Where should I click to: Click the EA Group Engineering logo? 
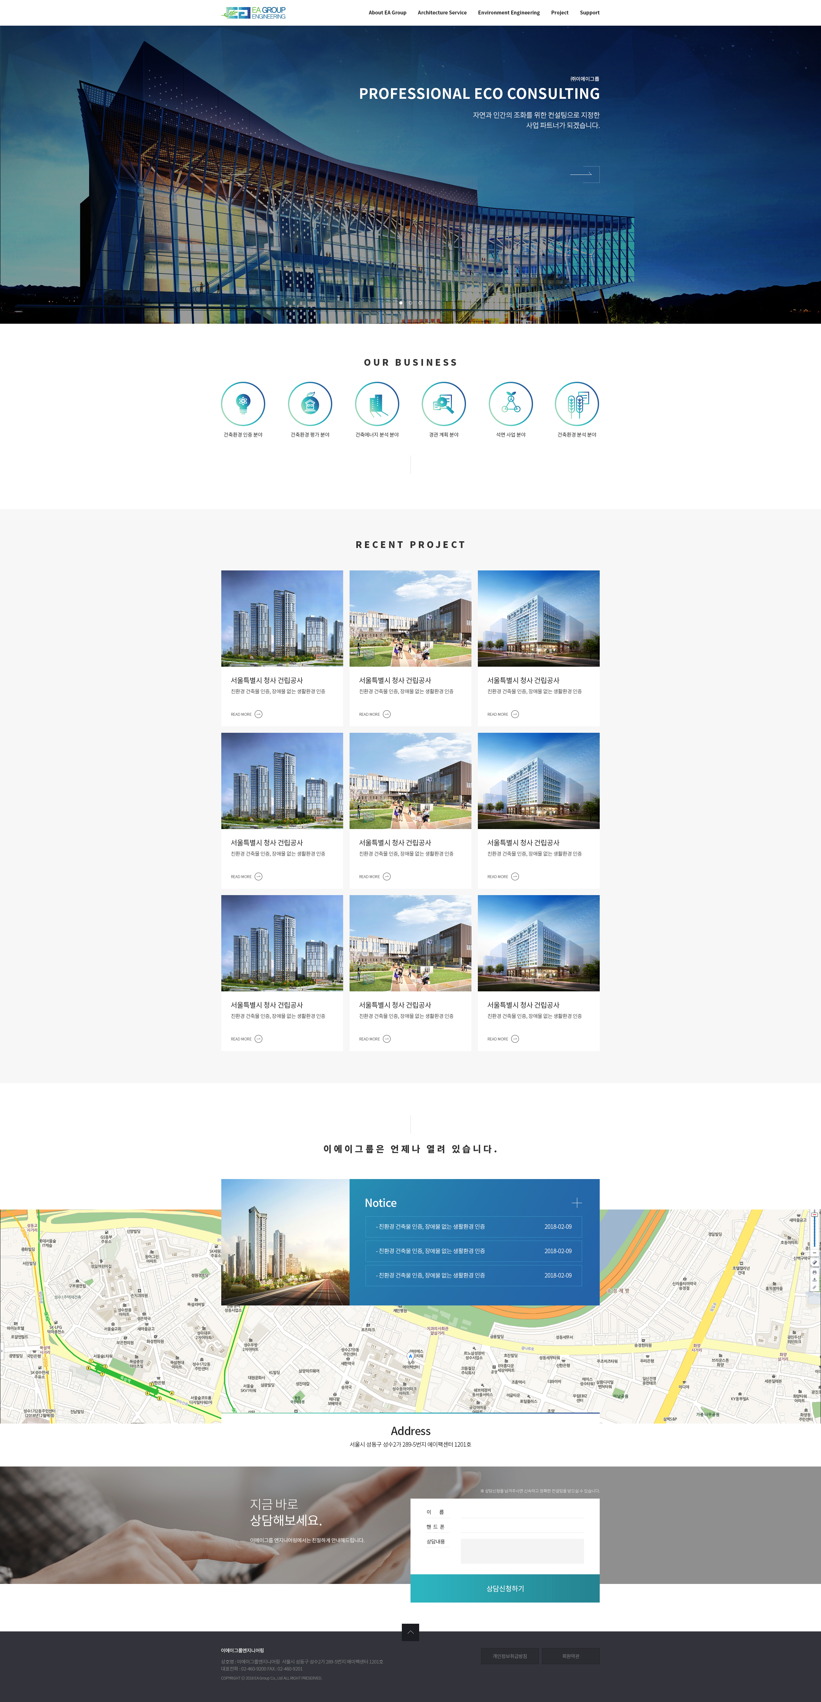254,13
